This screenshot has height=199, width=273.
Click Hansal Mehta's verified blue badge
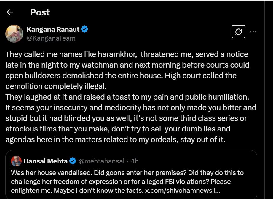coord(73,161)
